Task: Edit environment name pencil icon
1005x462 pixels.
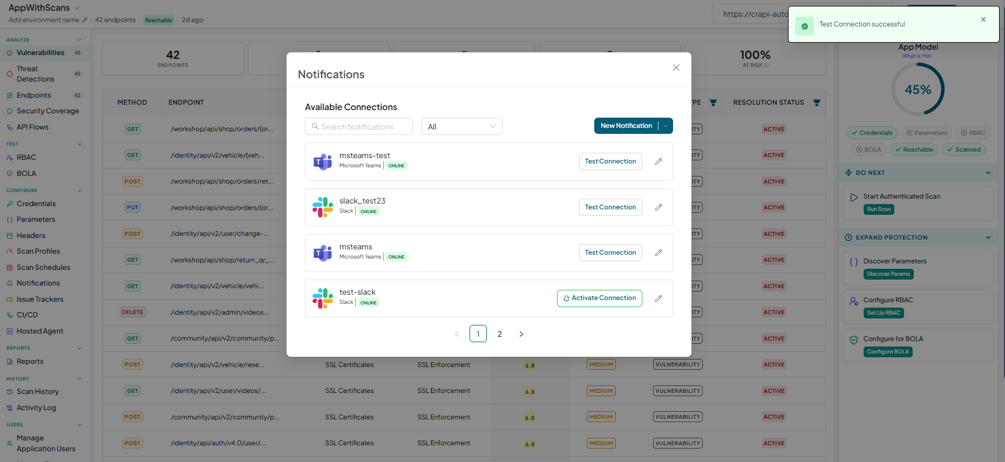Action: (x=84, y=20)
